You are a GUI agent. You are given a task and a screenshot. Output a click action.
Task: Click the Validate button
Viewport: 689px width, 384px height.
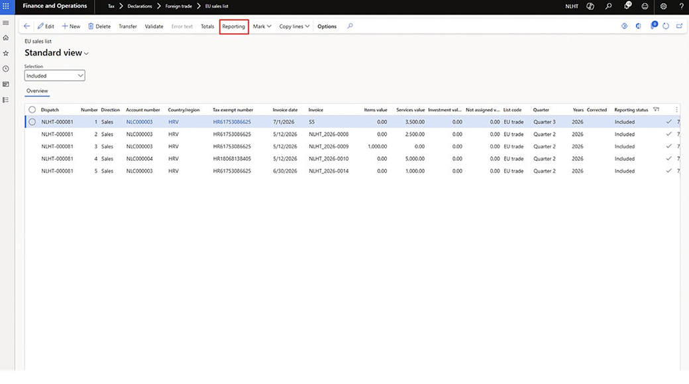[x=154, y=26]
